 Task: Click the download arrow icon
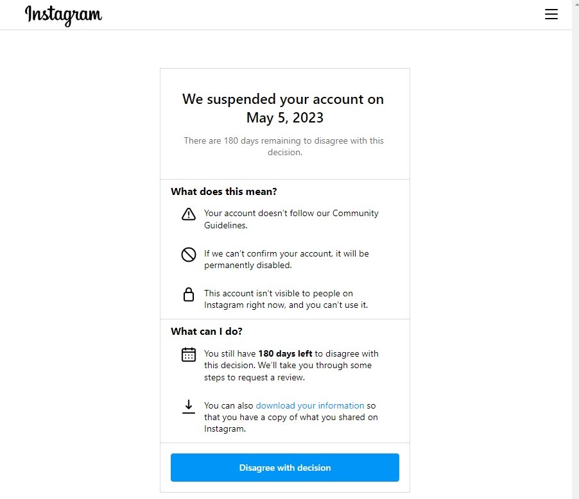tap(188, 407)
